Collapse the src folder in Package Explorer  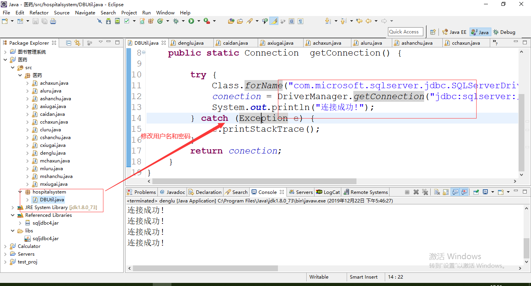13,68
